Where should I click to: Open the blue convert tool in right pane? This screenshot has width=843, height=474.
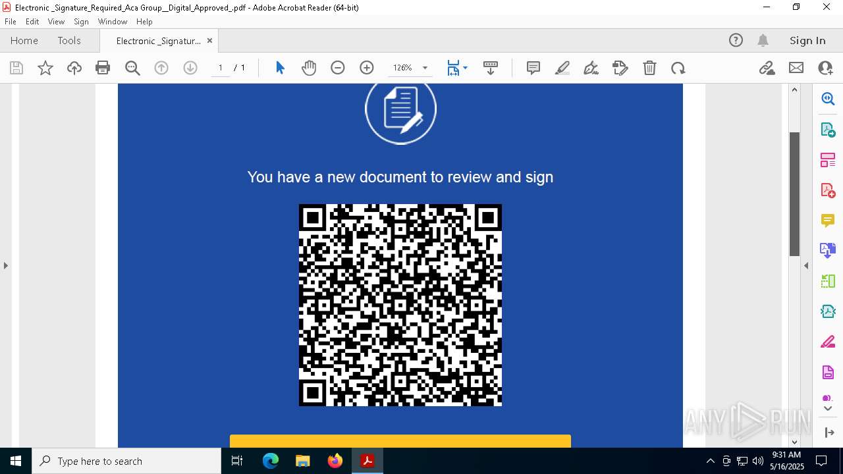tap(828, 250)
